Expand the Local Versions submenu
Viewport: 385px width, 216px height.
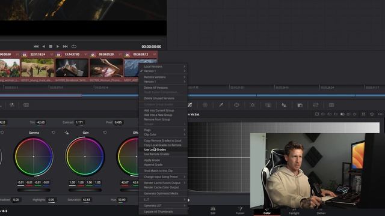point(163,67)
